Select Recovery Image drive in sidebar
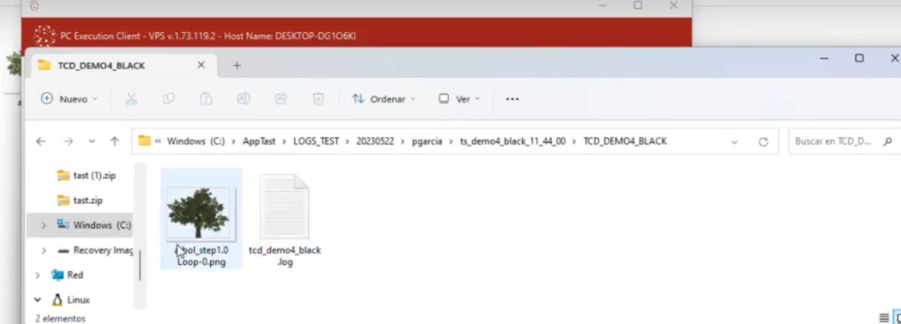 pos(96,251)
